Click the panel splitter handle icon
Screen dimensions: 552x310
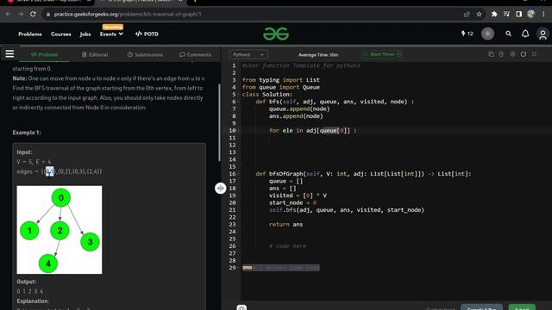(221, 188)
